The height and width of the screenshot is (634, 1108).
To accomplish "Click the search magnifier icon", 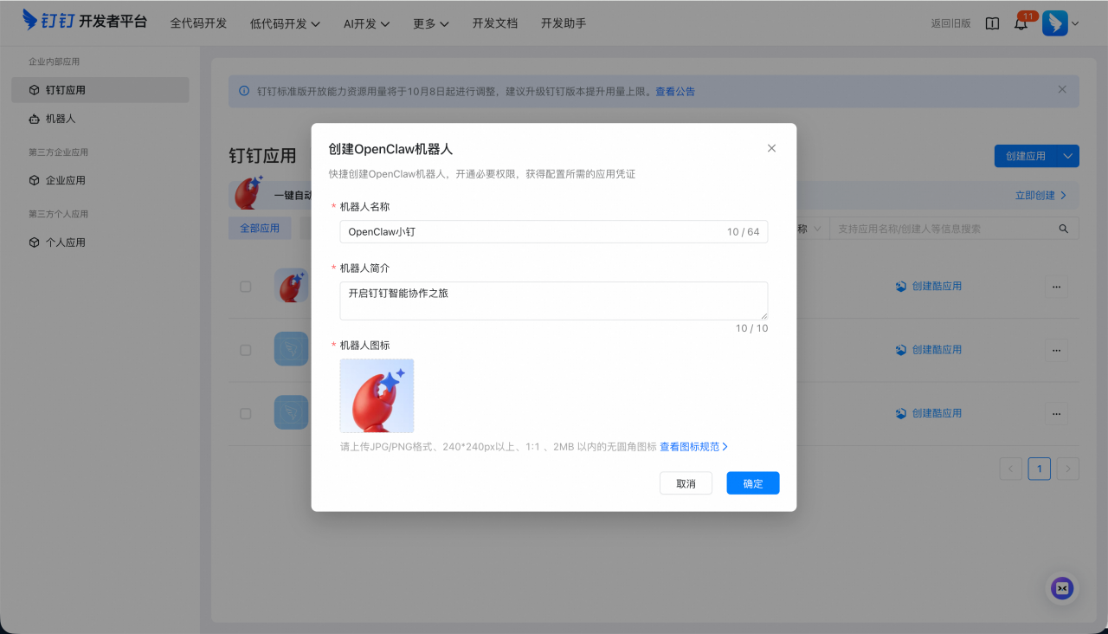I will (x=1064, y=229).
